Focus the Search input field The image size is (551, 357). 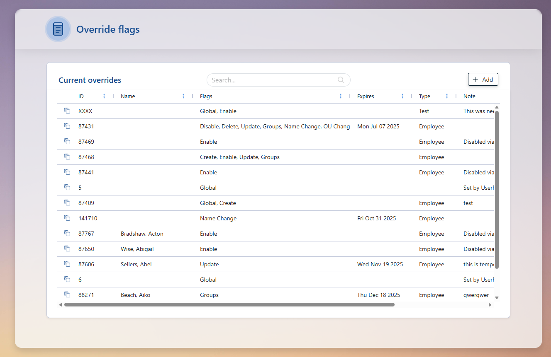(x=272, y=80)
